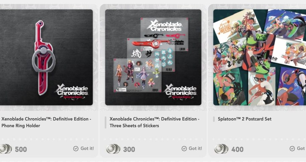Image resolution: width=306 pixels, height=162 pixels.
Task: Click the 500 points price on Ring Holder
Action: (x=21, y=149)
